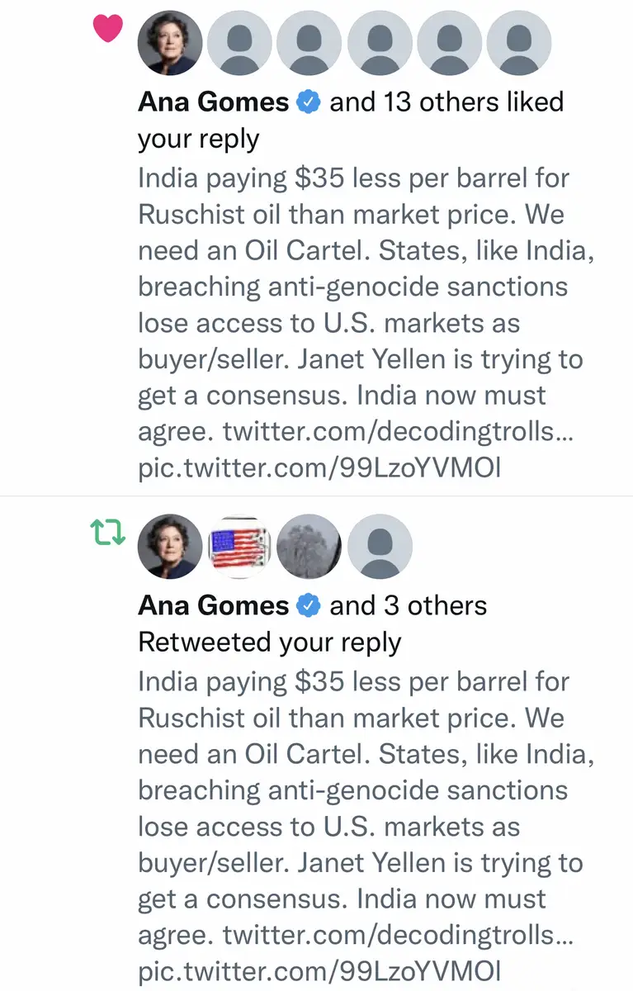Open Ana Gomes name in the liked notification
This screenshot has height=991, width=633.
(x=213, y=102)
